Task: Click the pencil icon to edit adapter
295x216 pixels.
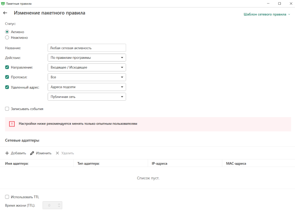Action: click(32, 153)
